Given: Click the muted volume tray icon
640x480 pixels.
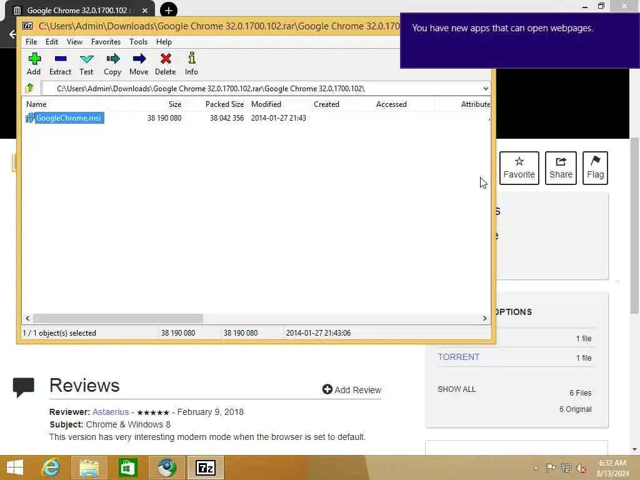Looking at the screenshot, I should tap(581, 467).
